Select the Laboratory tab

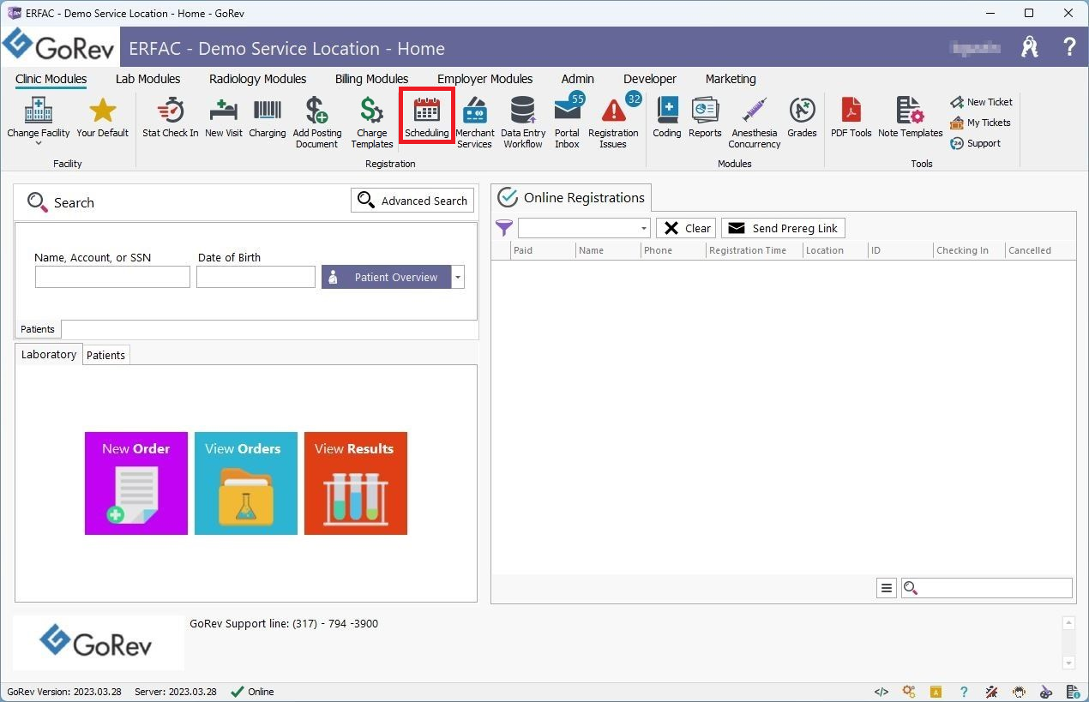coord(49,355)
